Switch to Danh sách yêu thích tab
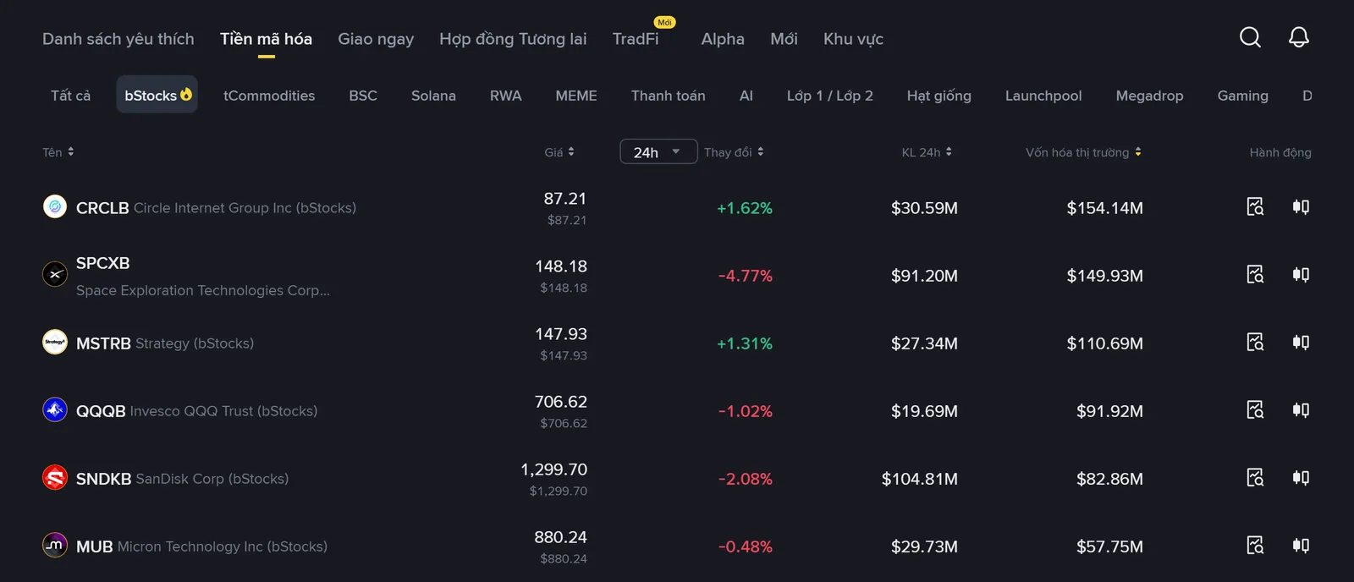The width and height of the screenshot is (1354, 582). coord(118,39)
